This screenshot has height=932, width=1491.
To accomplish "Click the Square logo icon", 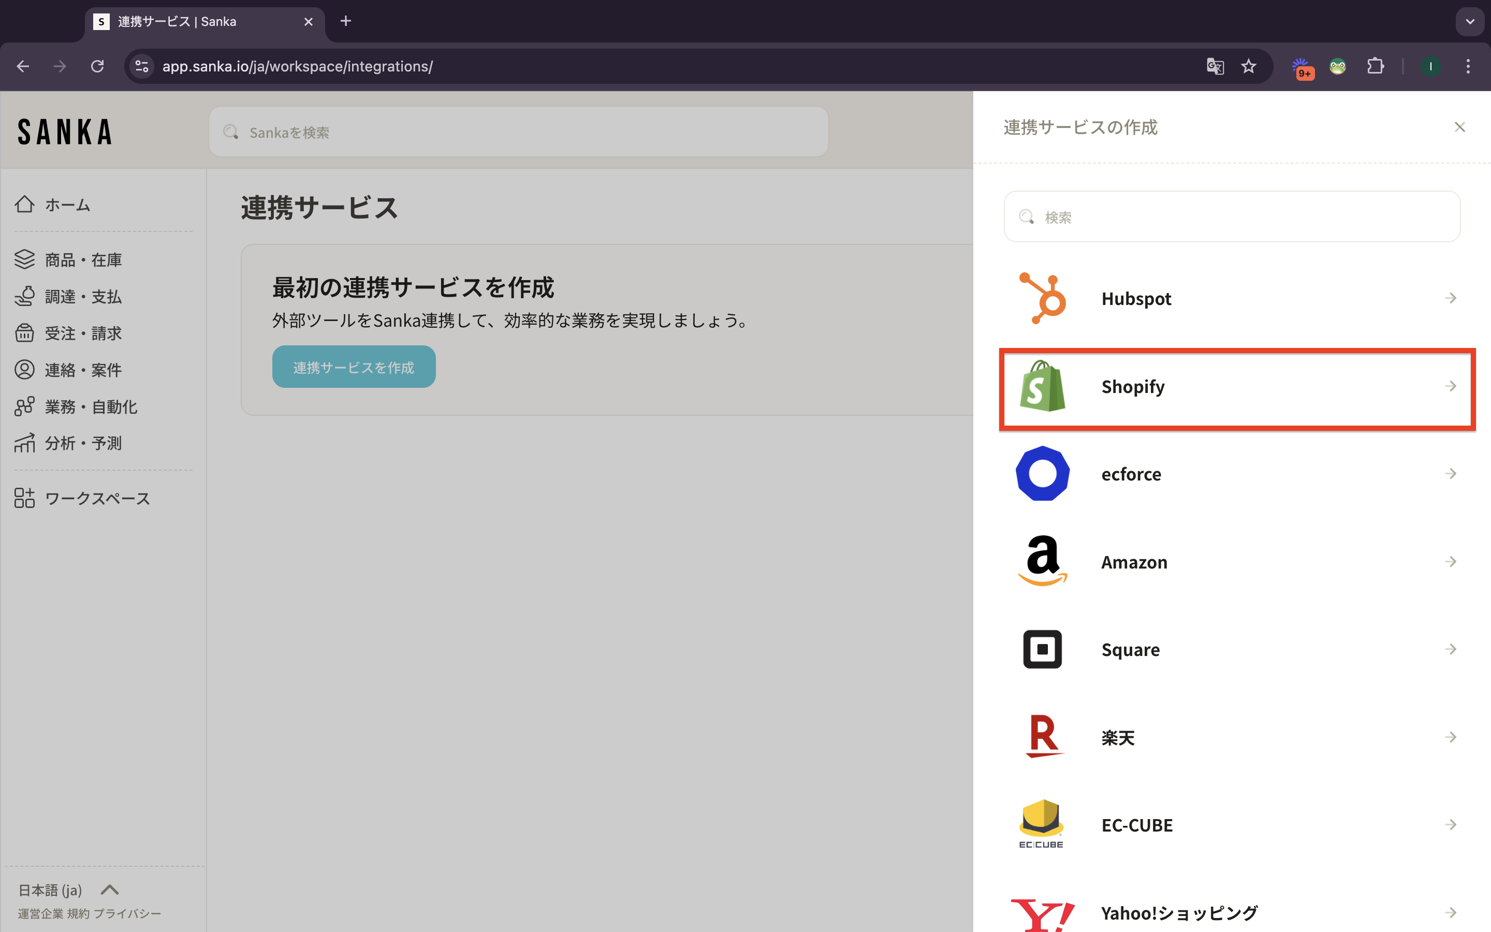I will tap(1043, 649).
